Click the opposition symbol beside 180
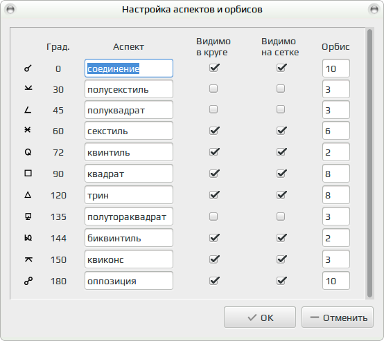384x341 pixels. click(x=28, y=281)
